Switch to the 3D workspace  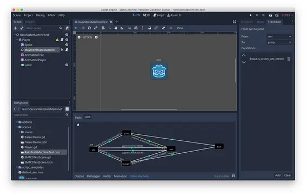point(147,15)
